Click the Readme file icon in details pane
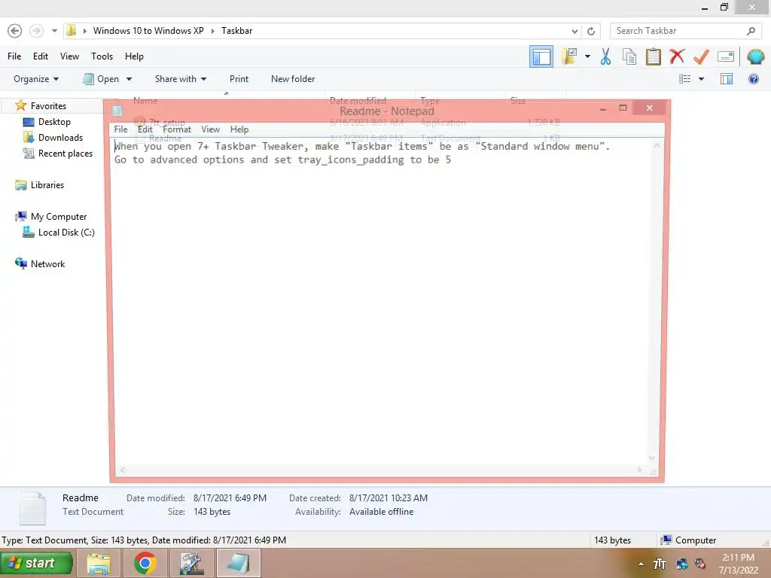 32,508
